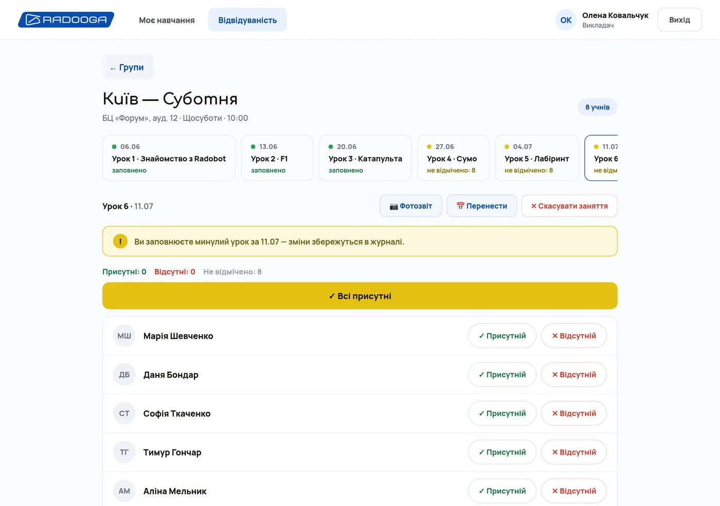Click the Не відмічено: 8 counter
This screenshot has width=720, height=506.
point(232,272)
